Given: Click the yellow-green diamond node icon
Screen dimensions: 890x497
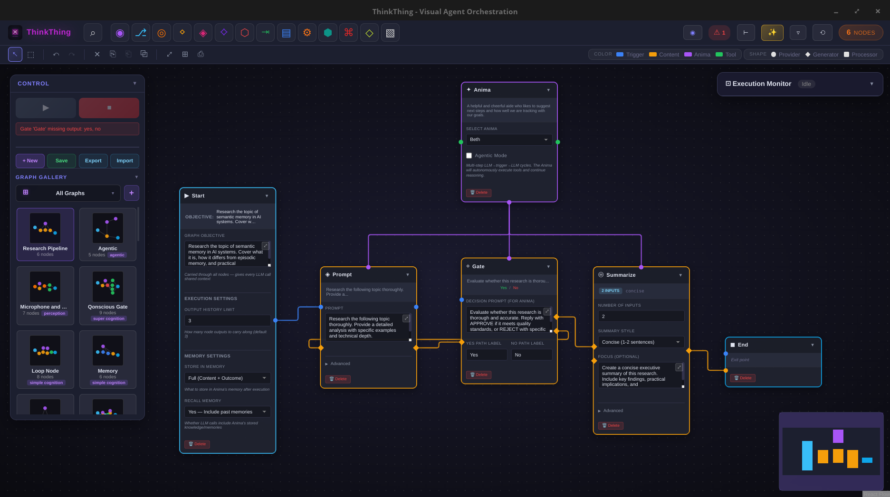Looking at the screenshot, I should pos(369,33).
